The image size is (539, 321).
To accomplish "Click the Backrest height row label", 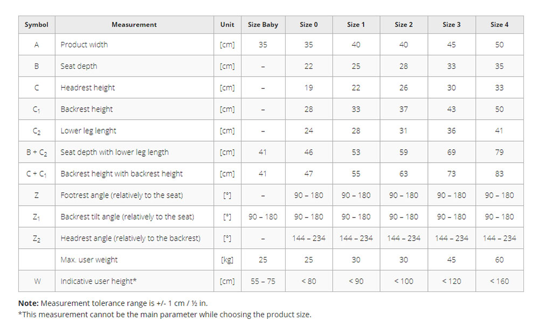I will click(87, 109).
